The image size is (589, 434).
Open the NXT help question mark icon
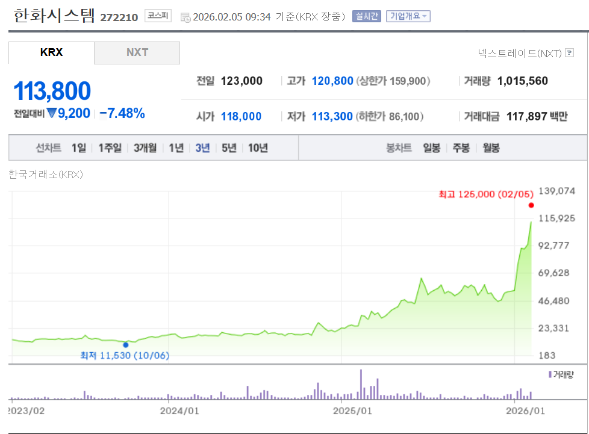click(570, 53)
